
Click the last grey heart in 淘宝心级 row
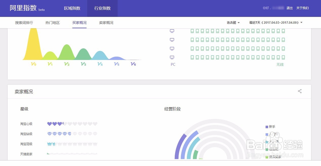[95, 124]
